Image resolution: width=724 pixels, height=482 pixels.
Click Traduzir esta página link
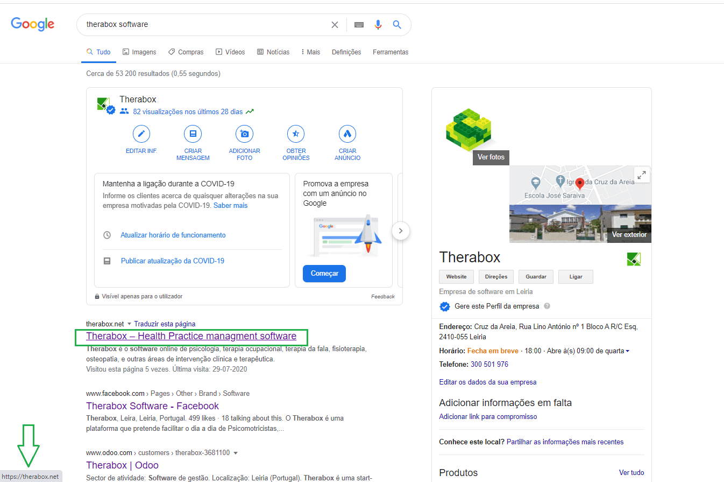(x=165, y=324)
